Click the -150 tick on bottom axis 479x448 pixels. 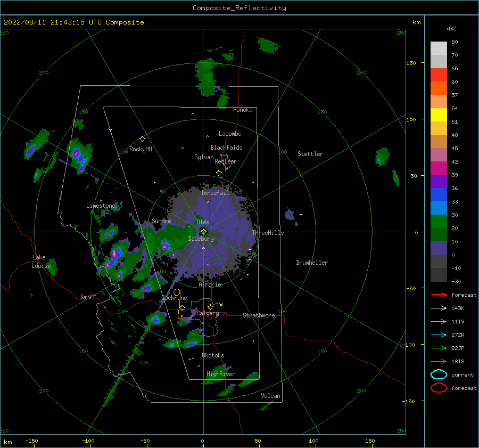[31, 441]
